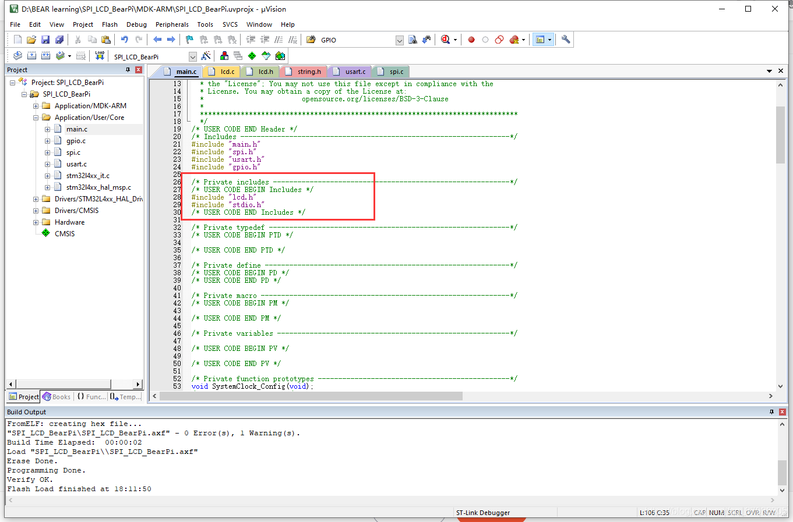793x522 pixels.
Task: Select gpio.c in the project tree
Action: click(x=76, y=141)
